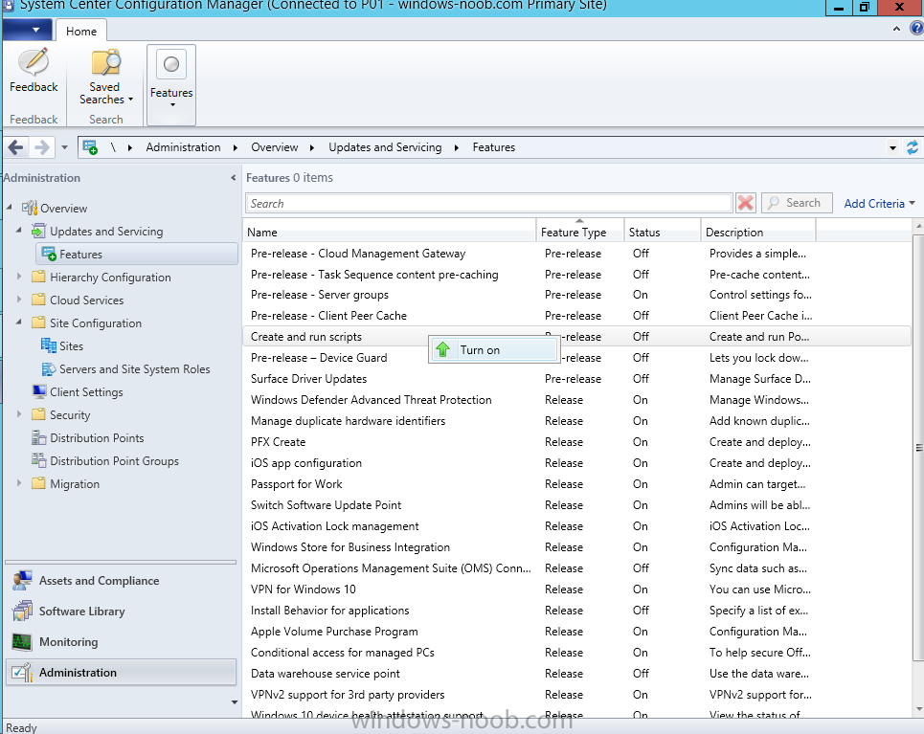Open the recent pages dropdown near navigation arrows
The height and width of the screenshot is (734, 924).
coord(64,147)
